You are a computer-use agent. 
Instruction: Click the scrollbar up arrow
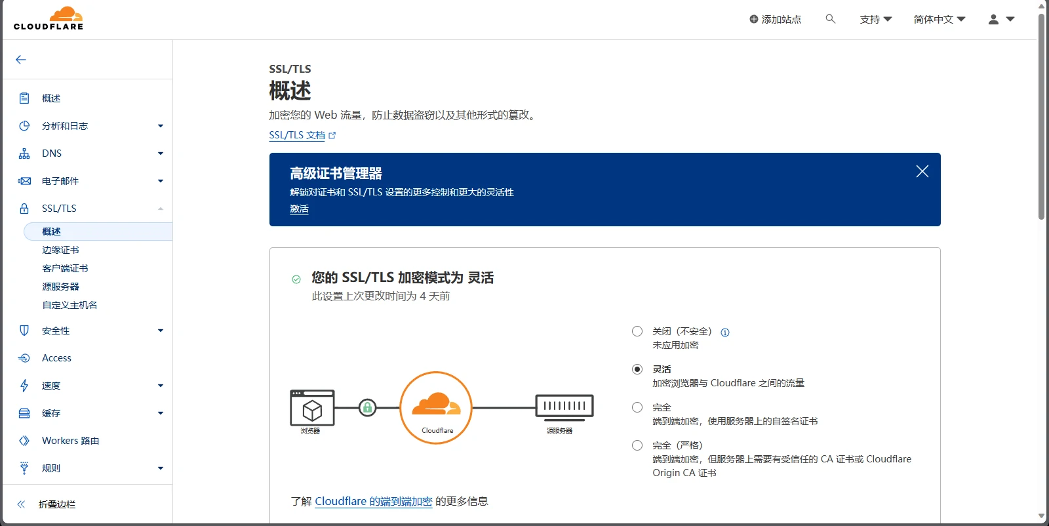[1042, 5]
